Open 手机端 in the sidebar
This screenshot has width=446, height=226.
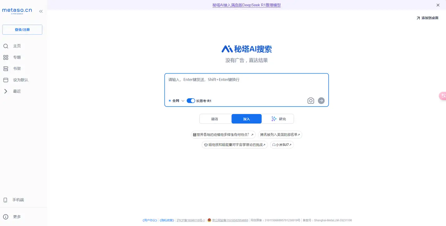18,200
